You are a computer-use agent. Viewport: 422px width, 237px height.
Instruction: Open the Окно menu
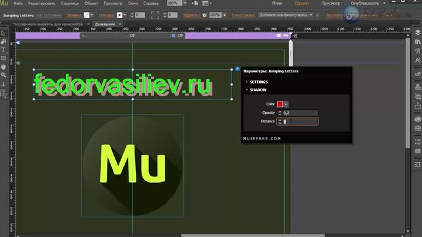133,3
